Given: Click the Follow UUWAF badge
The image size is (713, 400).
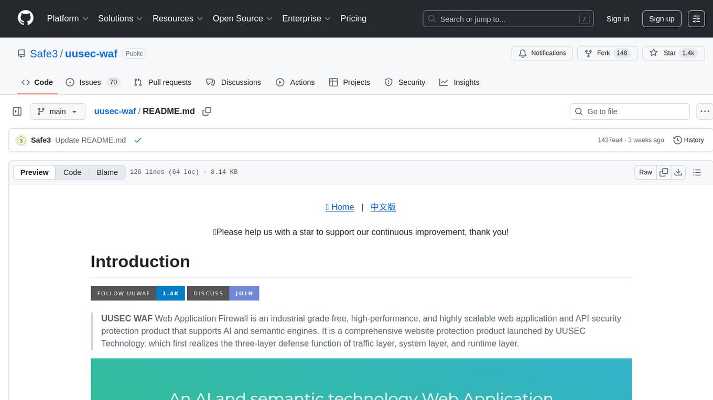Looking at the screenshot, I should (x=138, y=293).
